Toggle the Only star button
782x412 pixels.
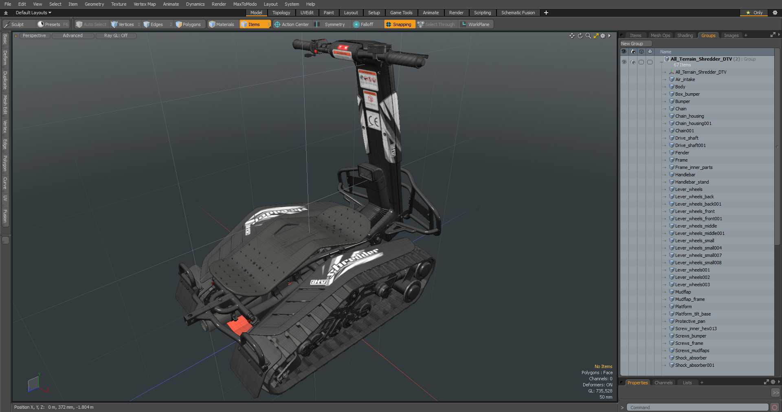[x=754, y=13]
